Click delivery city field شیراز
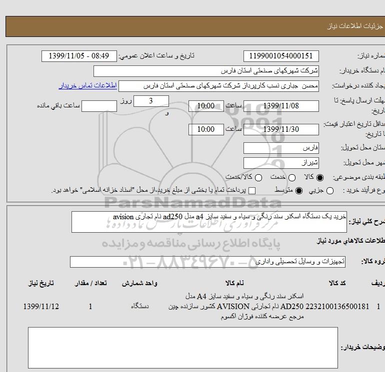This screenshot has width=385, height=372. click(x=281, y=163)
